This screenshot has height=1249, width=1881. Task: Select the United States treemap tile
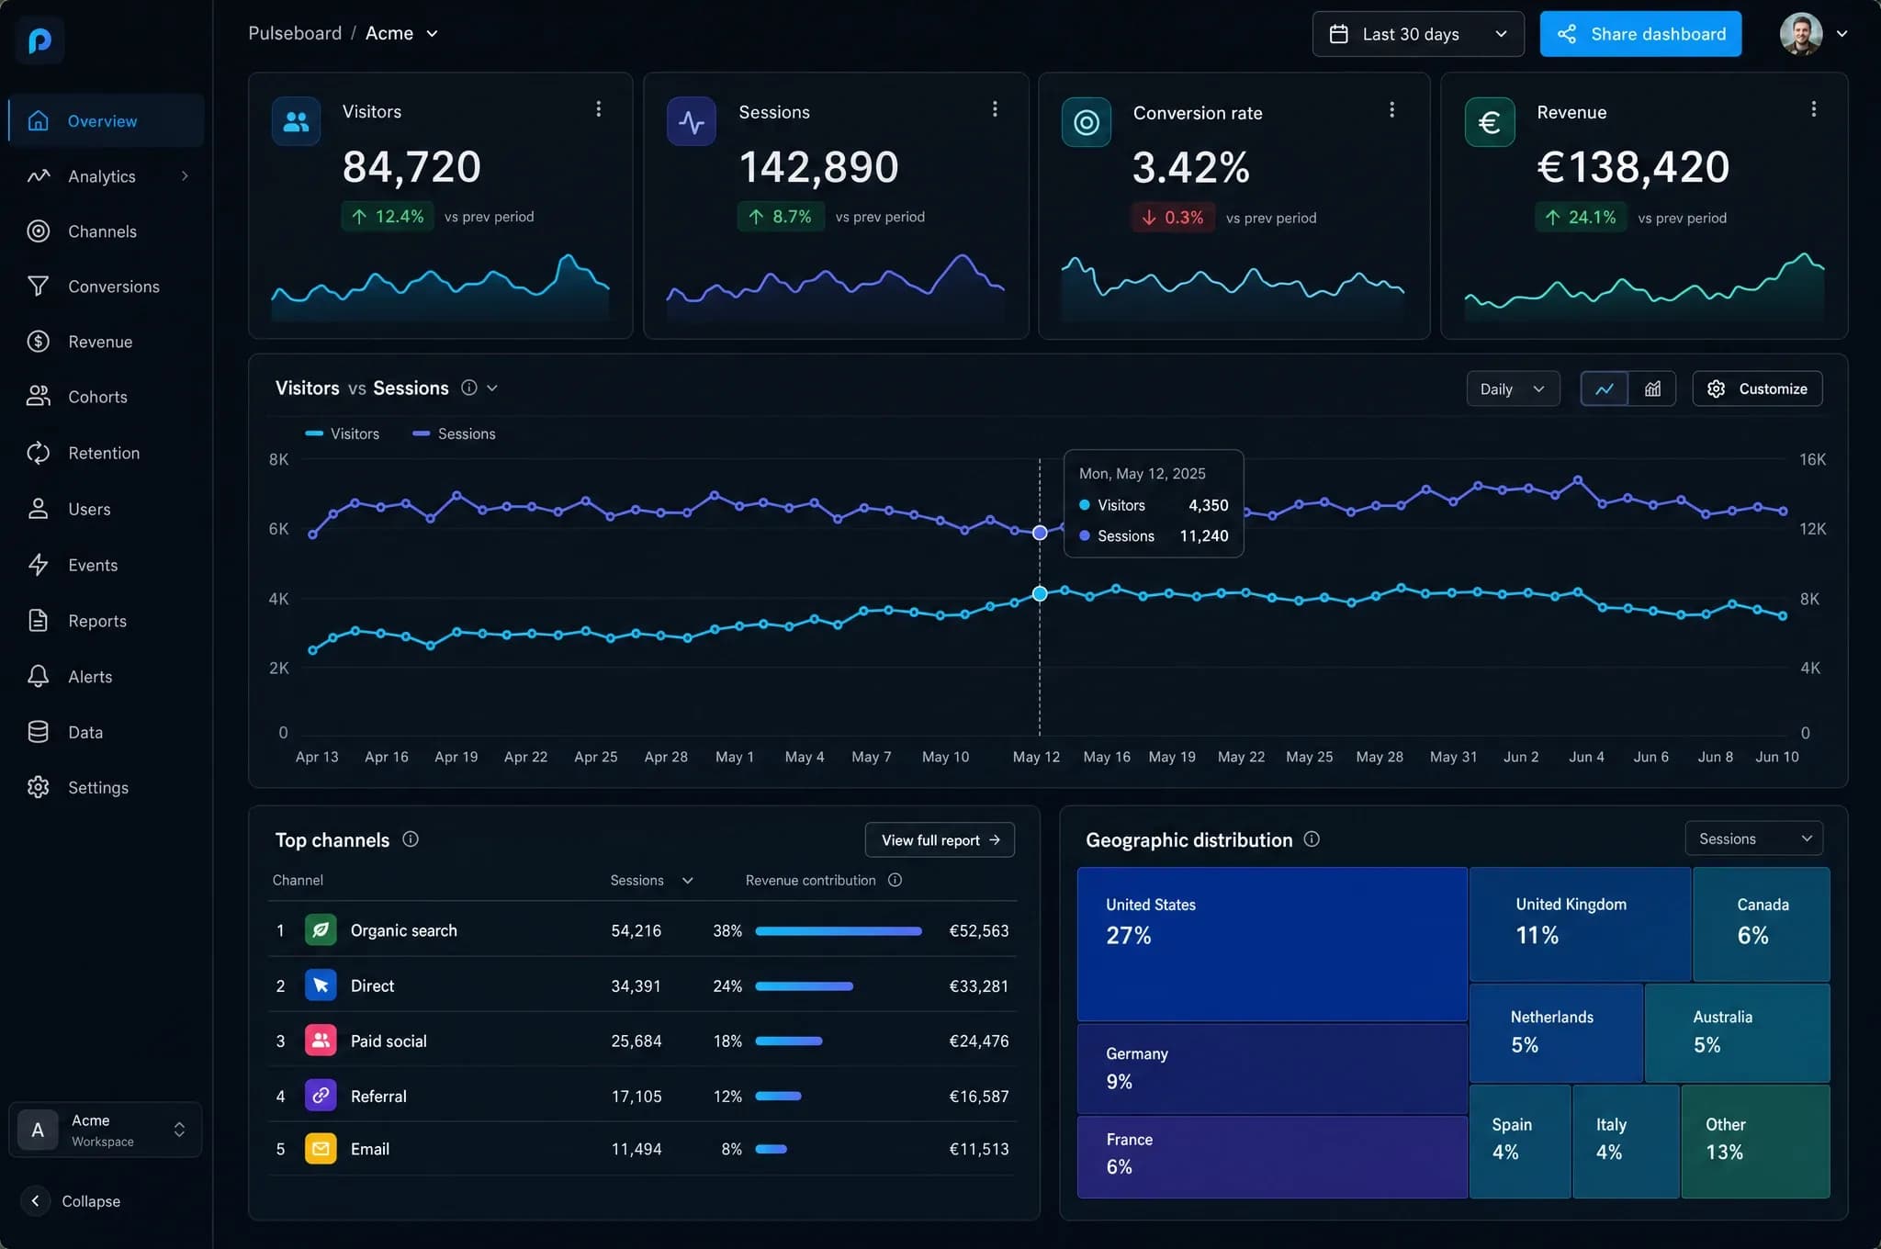tap(1272, 944)
